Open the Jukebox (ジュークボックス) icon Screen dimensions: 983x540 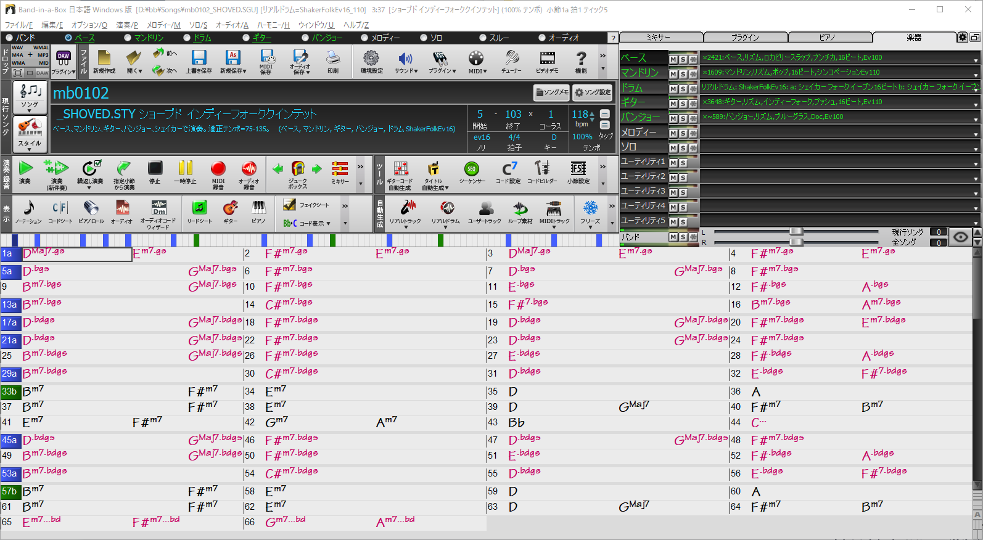[x=298, y=172]
